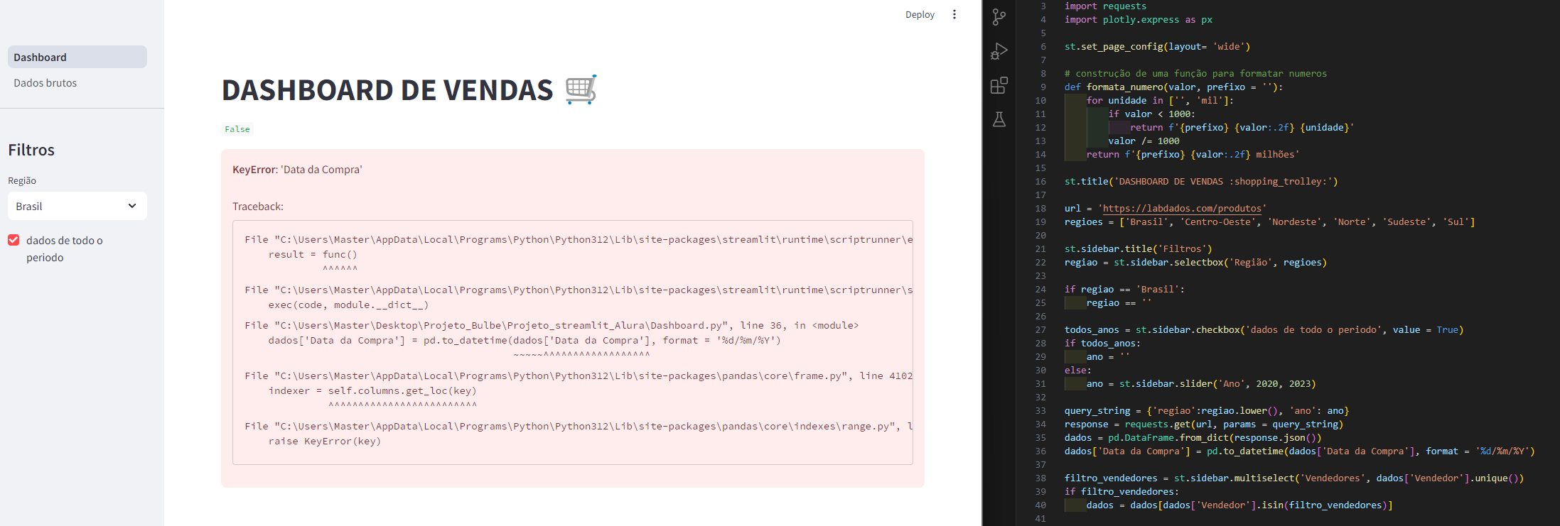Screen dimensions: 1560x526
Task: Click traceback line mentioning Dashboard.py line 36
Action: click(x=552, y=325)
